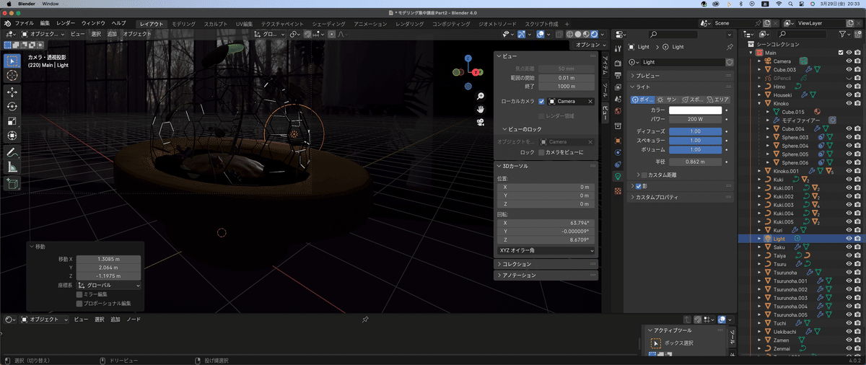Enable Mirror Editing checkbox
866x365 pixels.
(x=79, y=294)
